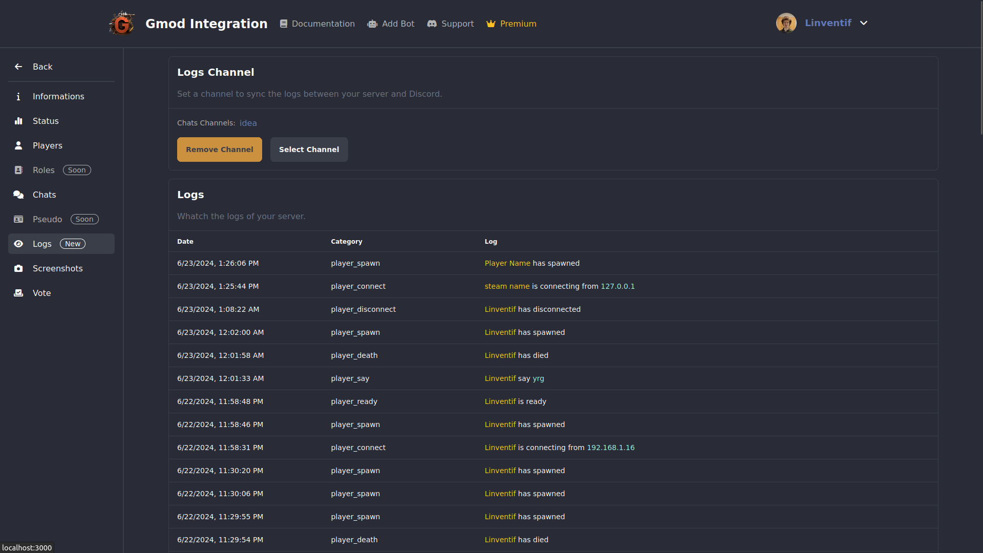Expand the user account chevron
This screenshot has width=983, height=553.
(x=864, y=23)
